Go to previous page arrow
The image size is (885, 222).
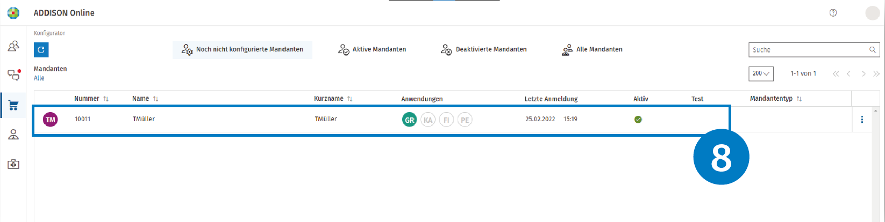(848, 73)
